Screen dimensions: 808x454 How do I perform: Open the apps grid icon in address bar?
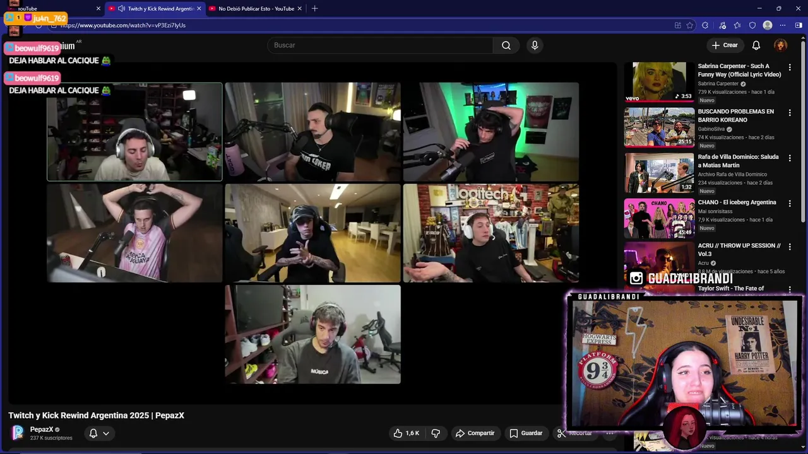tap(677, 25)
